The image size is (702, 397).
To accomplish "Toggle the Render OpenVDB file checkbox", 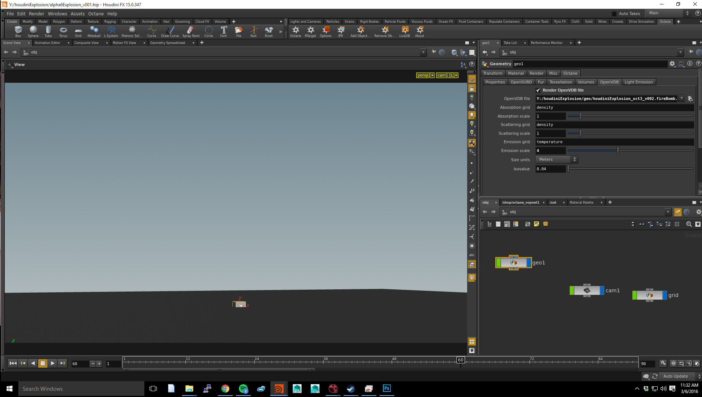I will click(x=538, y=90).
